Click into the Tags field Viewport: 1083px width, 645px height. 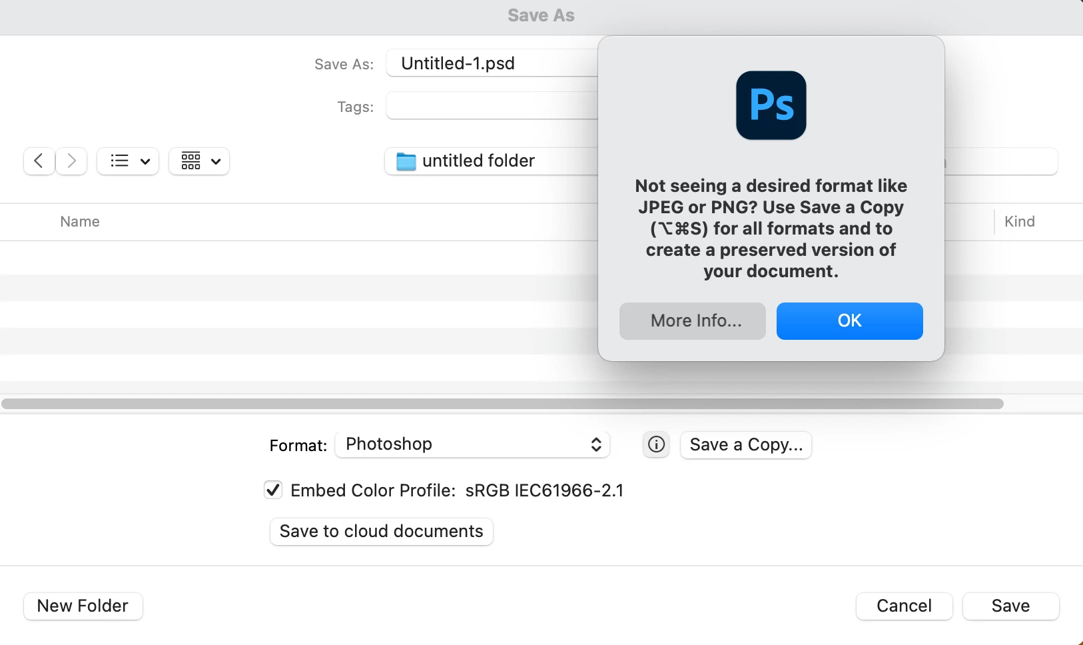[492, 106]
